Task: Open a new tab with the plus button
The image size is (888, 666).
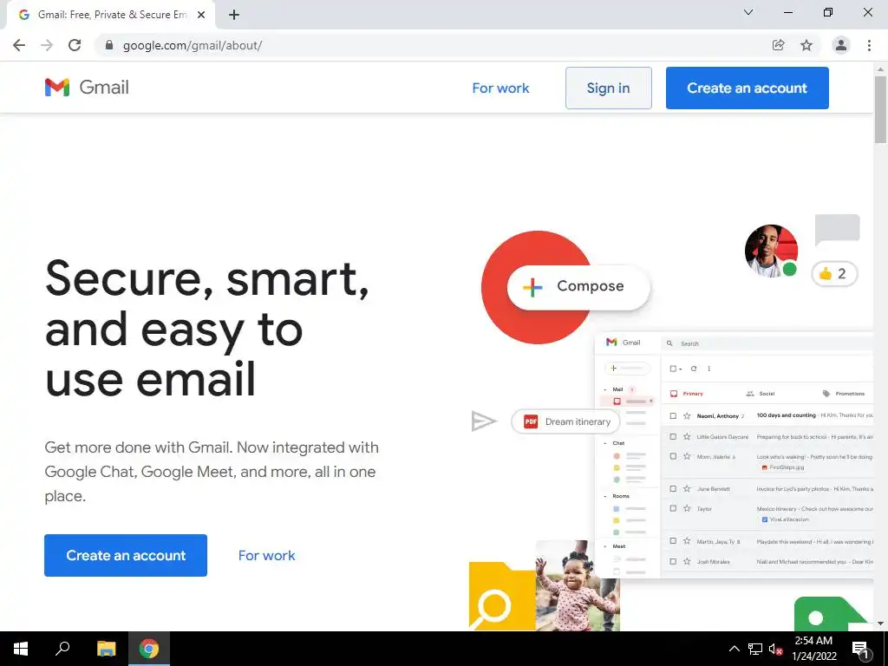Action: (234, 15)
